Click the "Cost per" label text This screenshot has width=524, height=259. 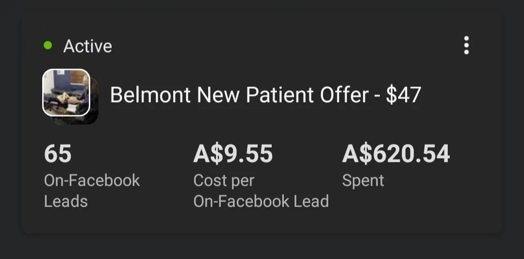(224, 180)
